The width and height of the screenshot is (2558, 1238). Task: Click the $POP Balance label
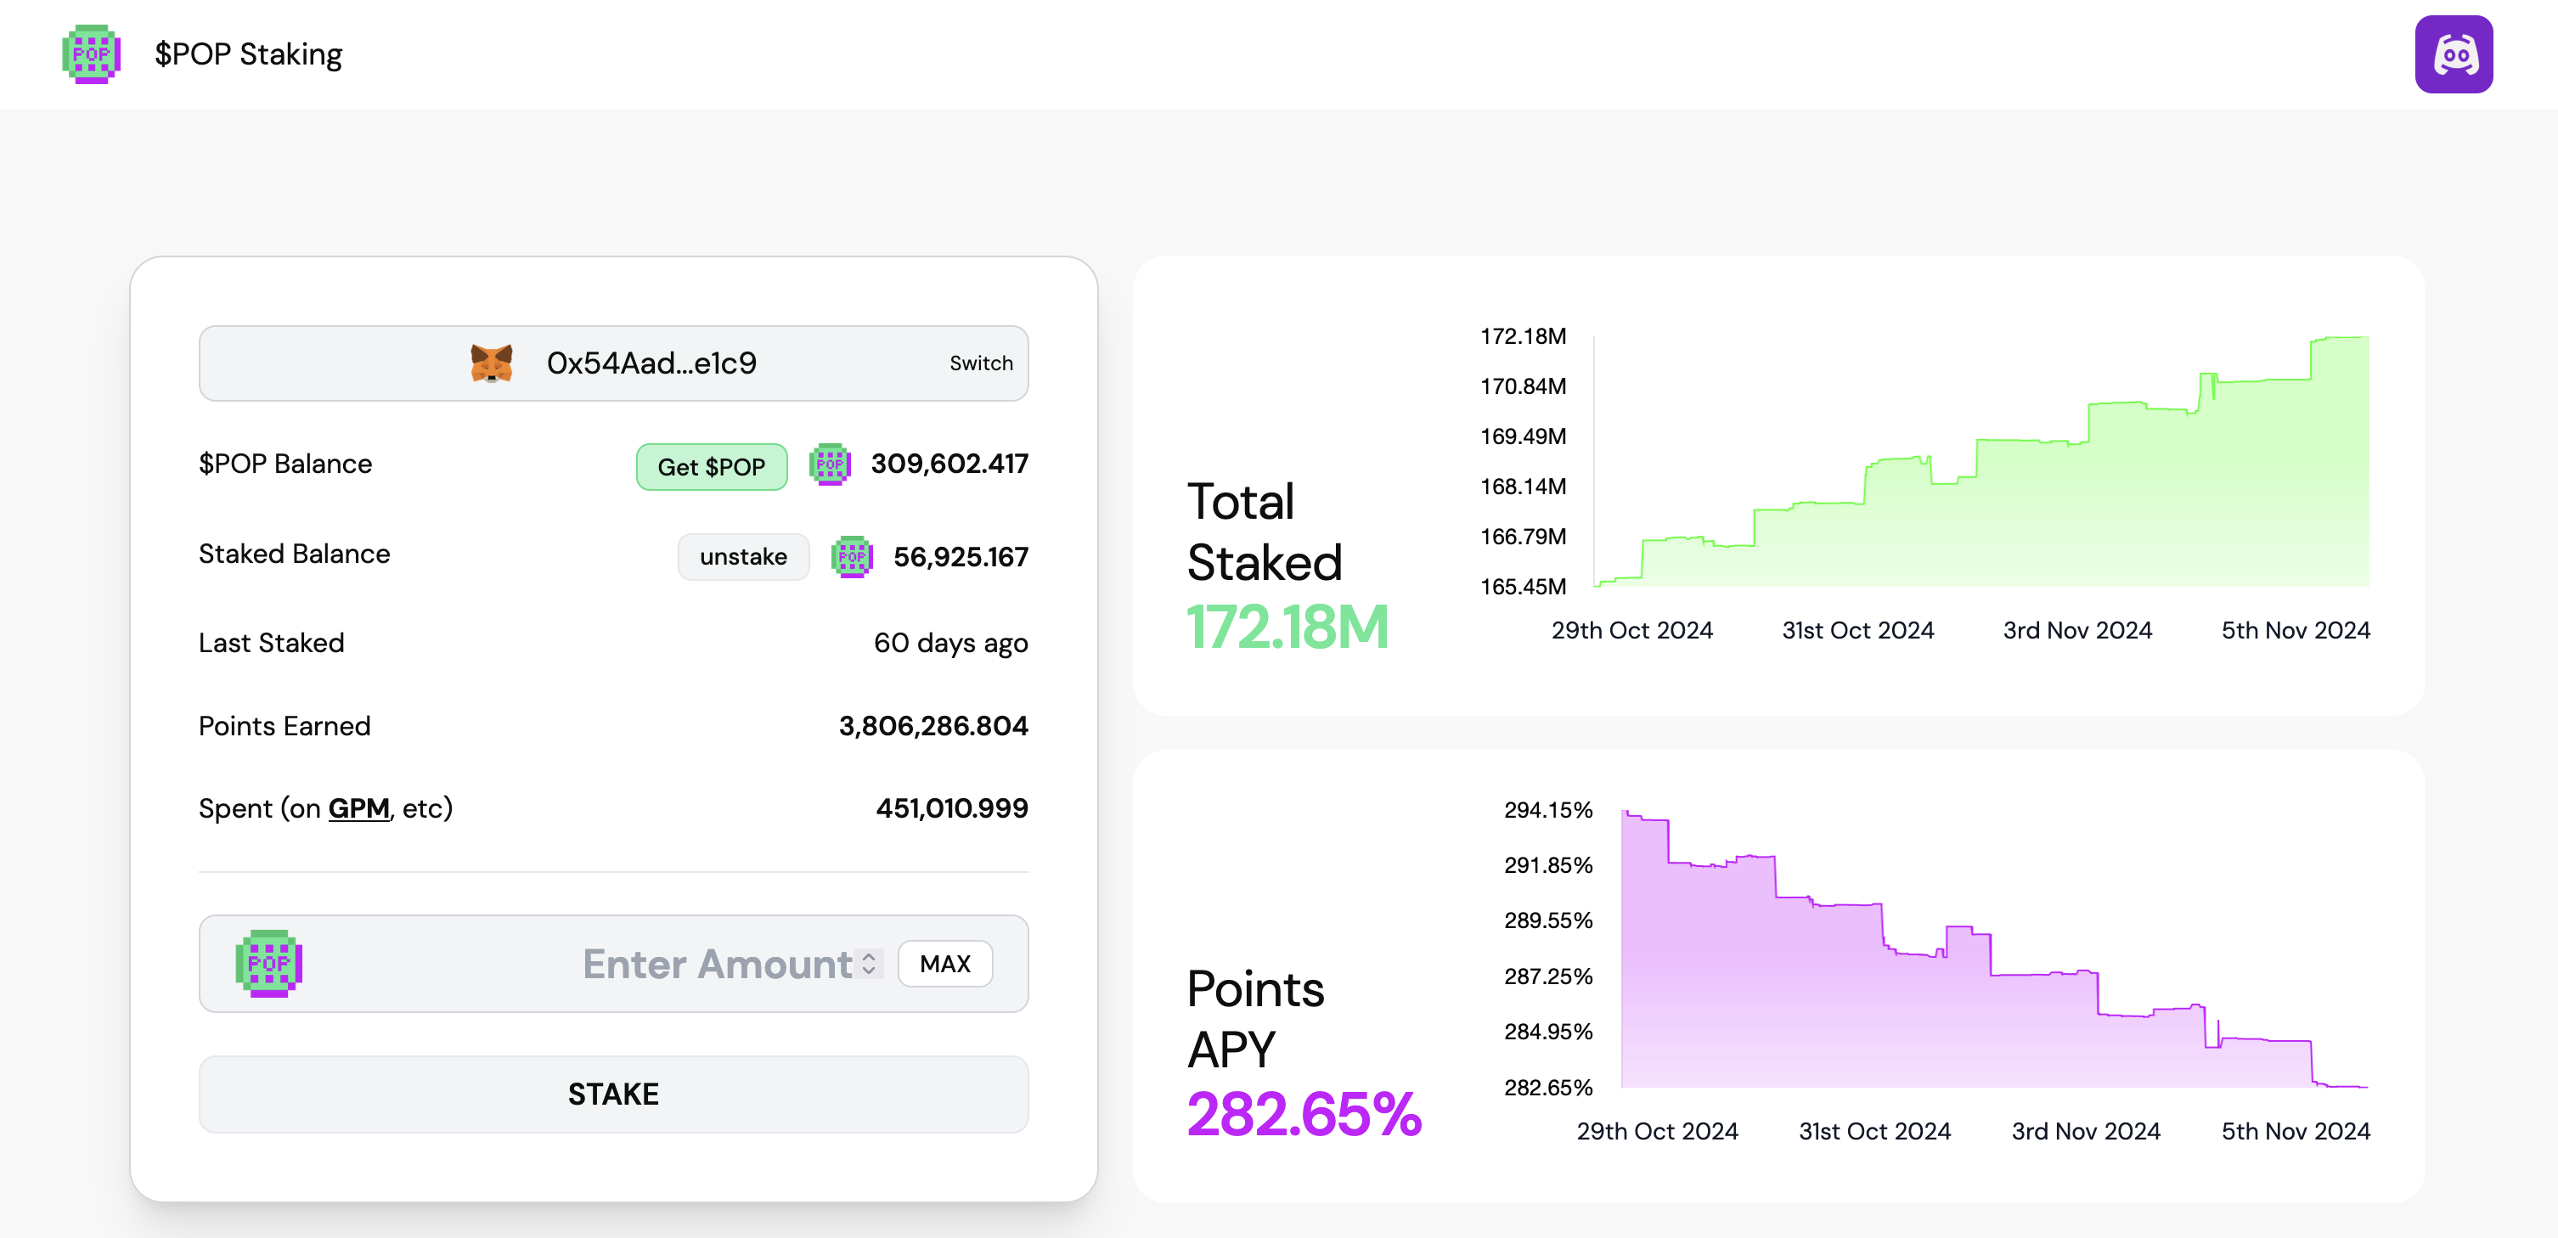[x=285, y=464]
